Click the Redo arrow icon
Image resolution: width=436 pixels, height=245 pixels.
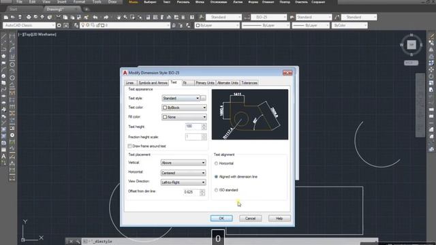(x=106, y=17)
